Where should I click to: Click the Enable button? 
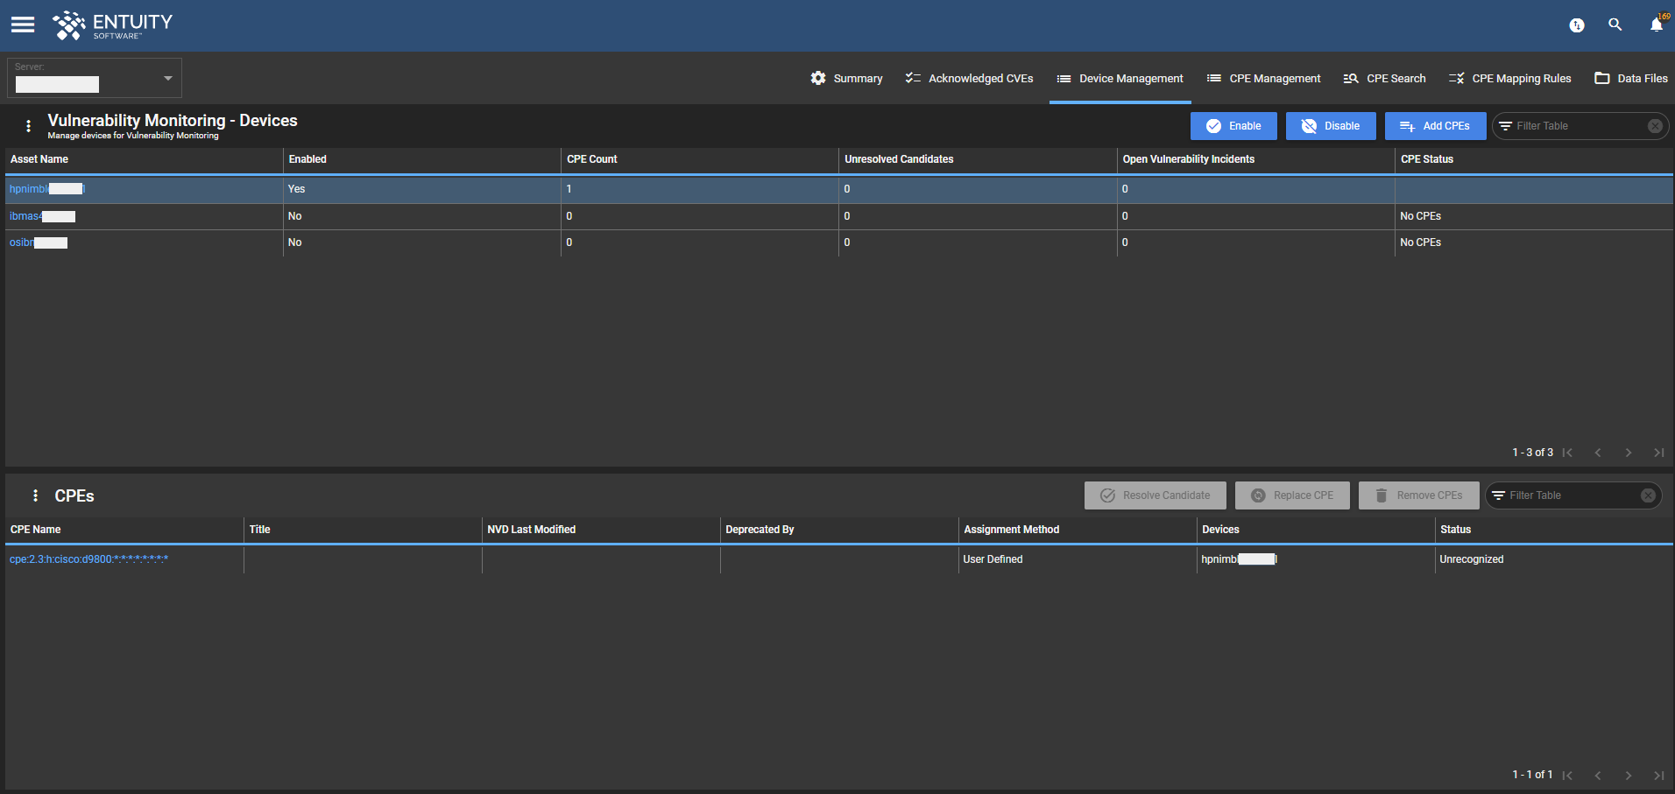tap(1233, 126)
